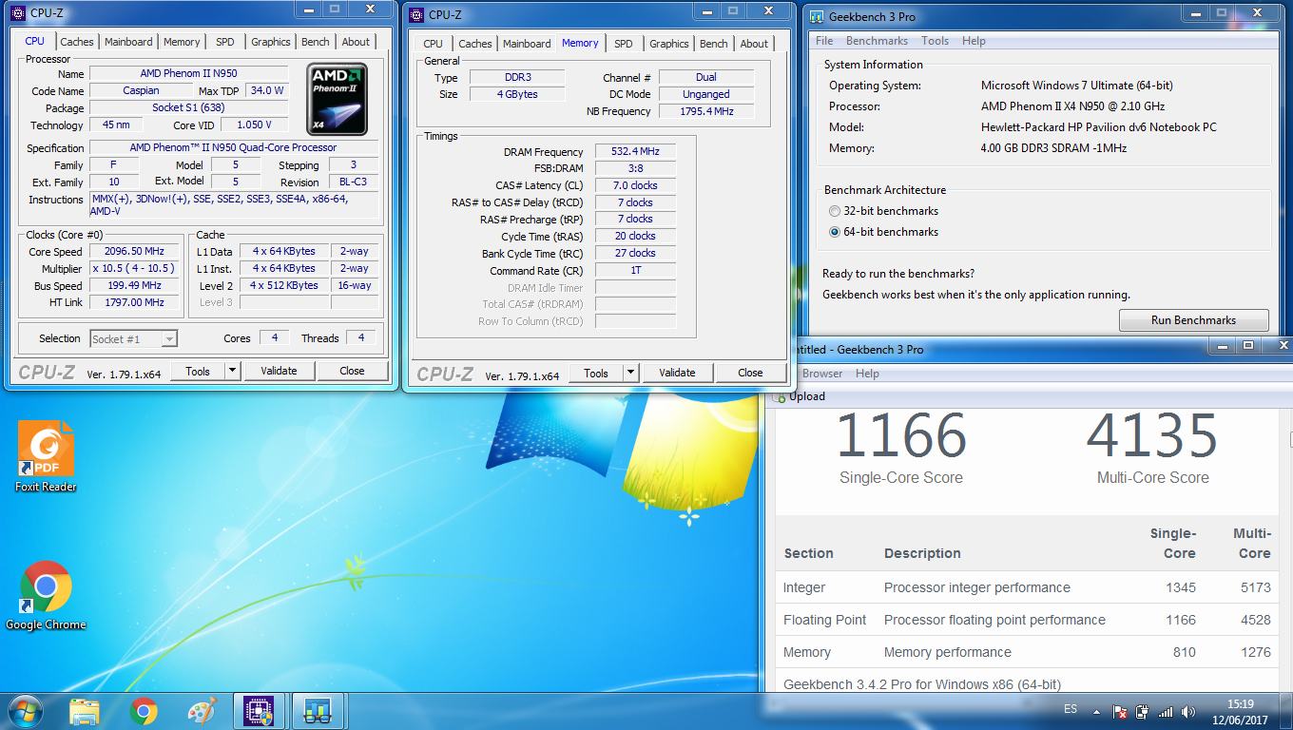
Task: Click the AMD Phenom II processor logo
Action: click(338, 99)
